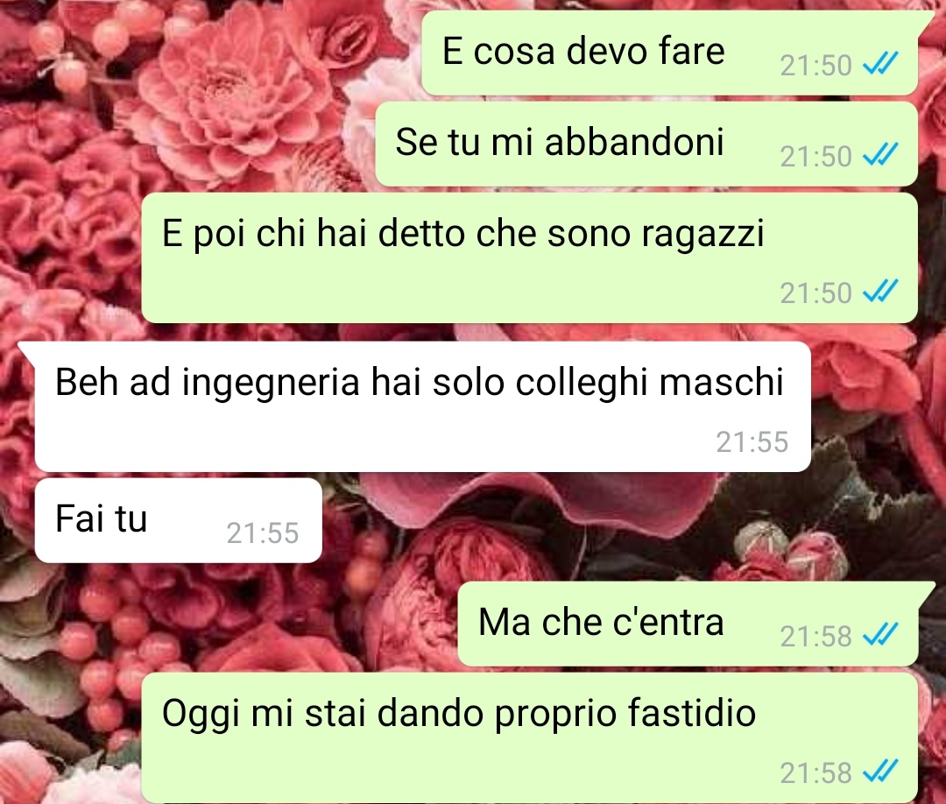Tap blue checkmarks on 'E poi chi hai detto' message
This screenshot has width=946, height=804.
(x=880, y=292)
